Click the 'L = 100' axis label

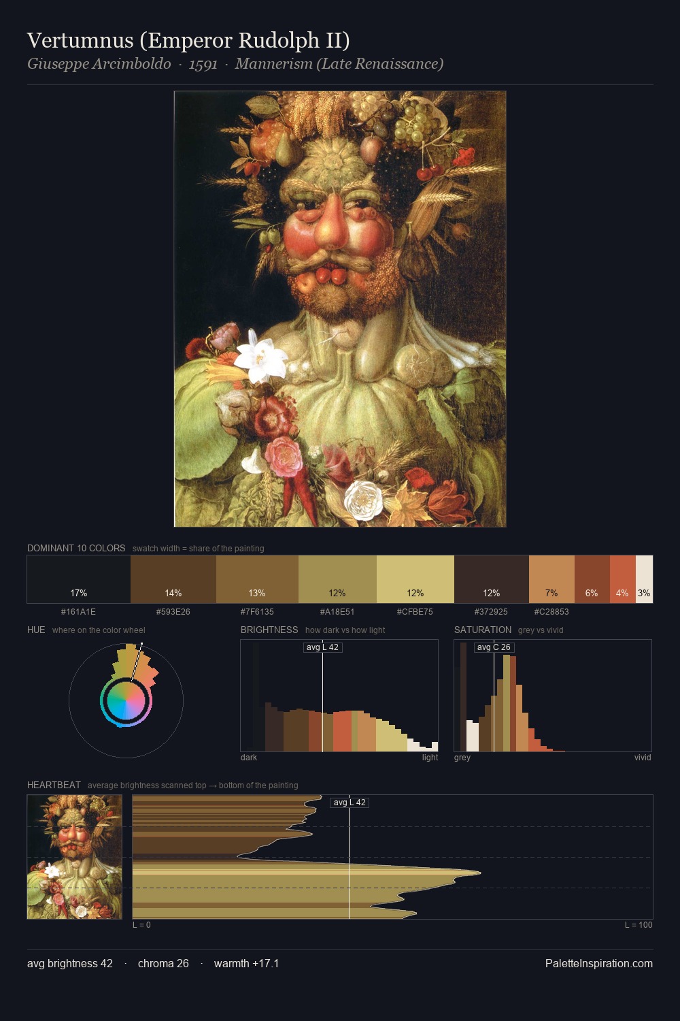click(x=639, y=925)
